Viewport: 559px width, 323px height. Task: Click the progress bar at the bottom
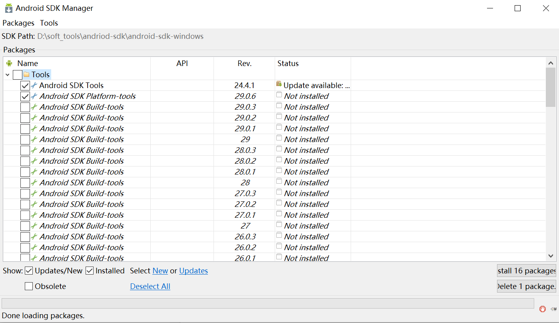coord(268,303)
